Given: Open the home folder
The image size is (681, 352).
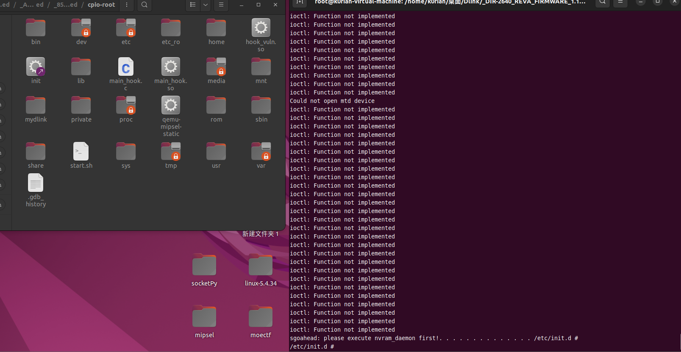Looking at the screenshot, I should coord(216,31).
